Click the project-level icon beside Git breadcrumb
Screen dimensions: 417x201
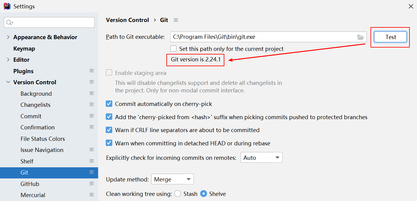(176, 20)
